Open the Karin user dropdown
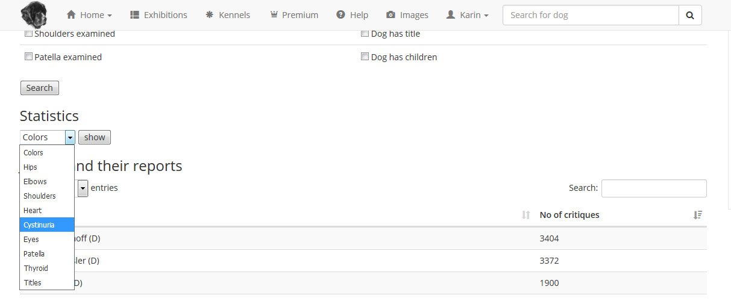731x301 pixels. coord(467,15)
